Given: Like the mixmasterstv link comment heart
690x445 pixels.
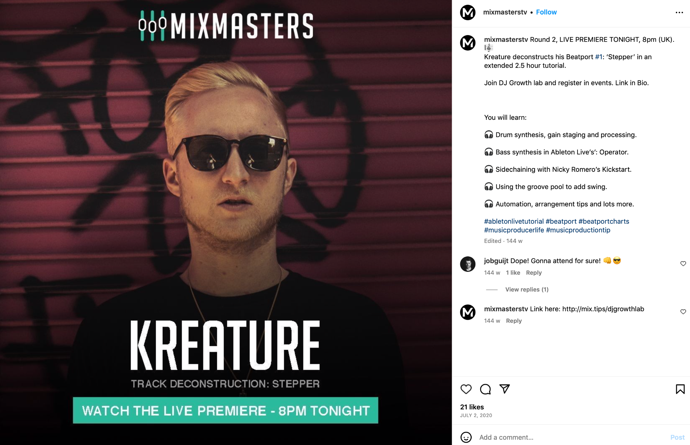Looking at the screenshot, I should (683, 312).
